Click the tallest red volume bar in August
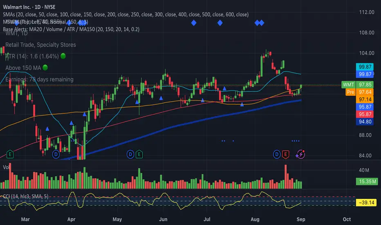 click(286, 177)
